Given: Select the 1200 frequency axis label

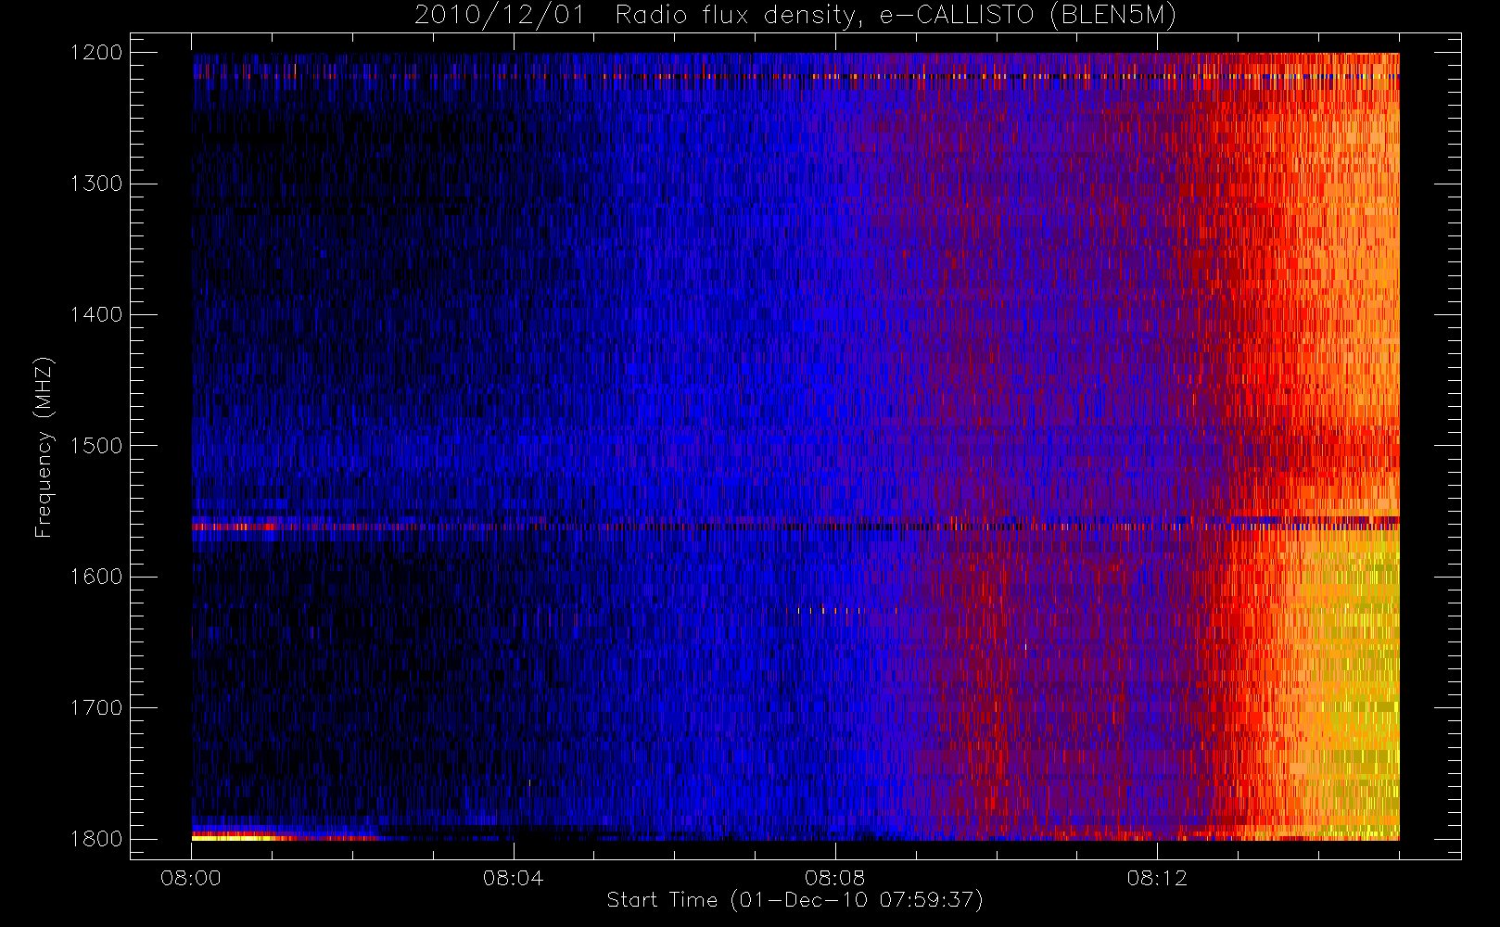Looking at the screenshot, I should tap(96, 53).
